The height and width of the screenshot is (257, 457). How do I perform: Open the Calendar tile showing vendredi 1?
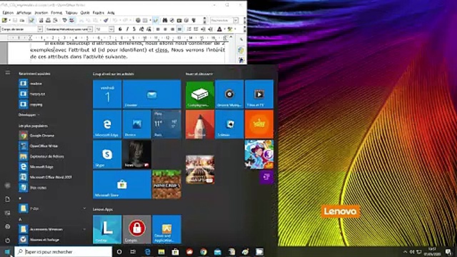[x=107, y=94]
